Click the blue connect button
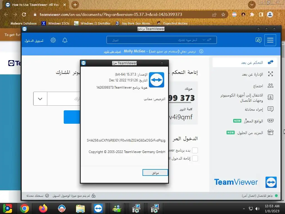Screen dimensions: 285x214 72,117
